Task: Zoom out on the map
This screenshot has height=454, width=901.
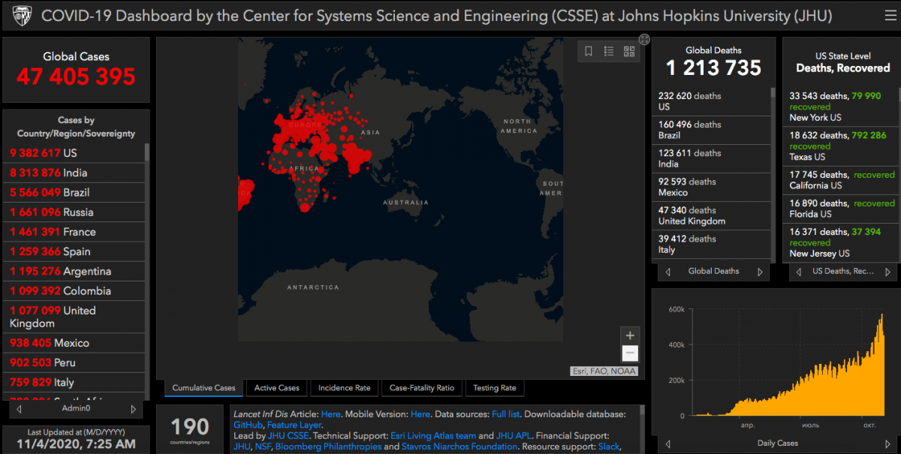Action: pyautogui.click(x=630, y=353)
